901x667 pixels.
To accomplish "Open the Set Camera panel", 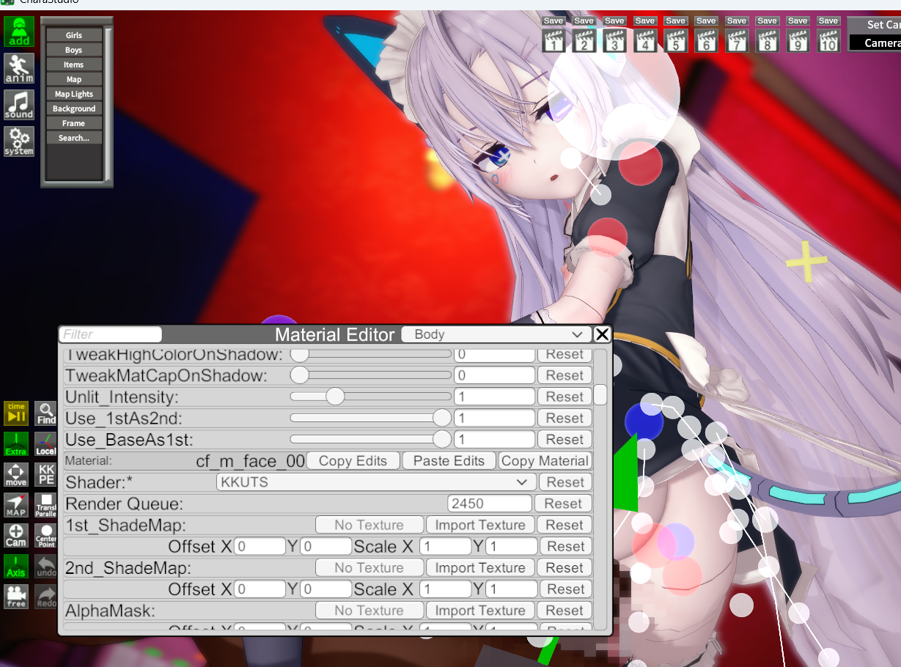I will 876,25.
